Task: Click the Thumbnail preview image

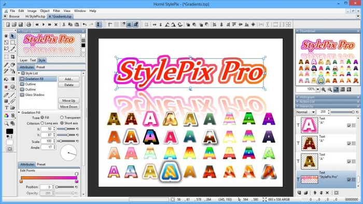Action: click(328, 60)
